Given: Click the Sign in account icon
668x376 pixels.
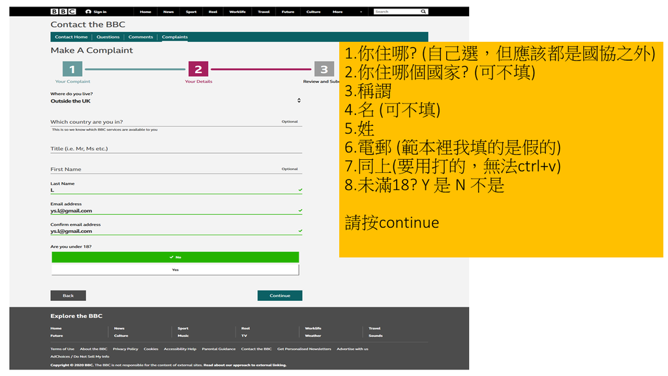Looking at the screenshot, I should pyautogui.click(x=88, y=12).
